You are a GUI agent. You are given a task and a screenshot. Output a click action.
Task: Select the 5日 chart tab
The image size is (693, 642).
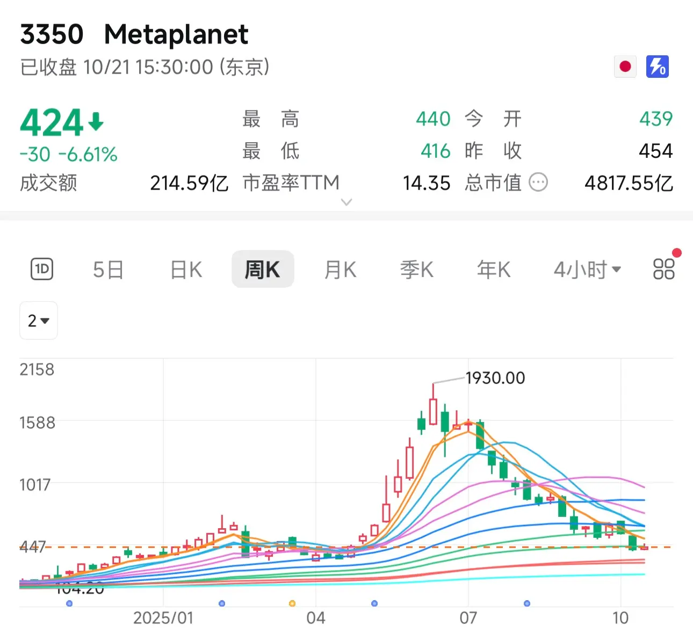108,269
